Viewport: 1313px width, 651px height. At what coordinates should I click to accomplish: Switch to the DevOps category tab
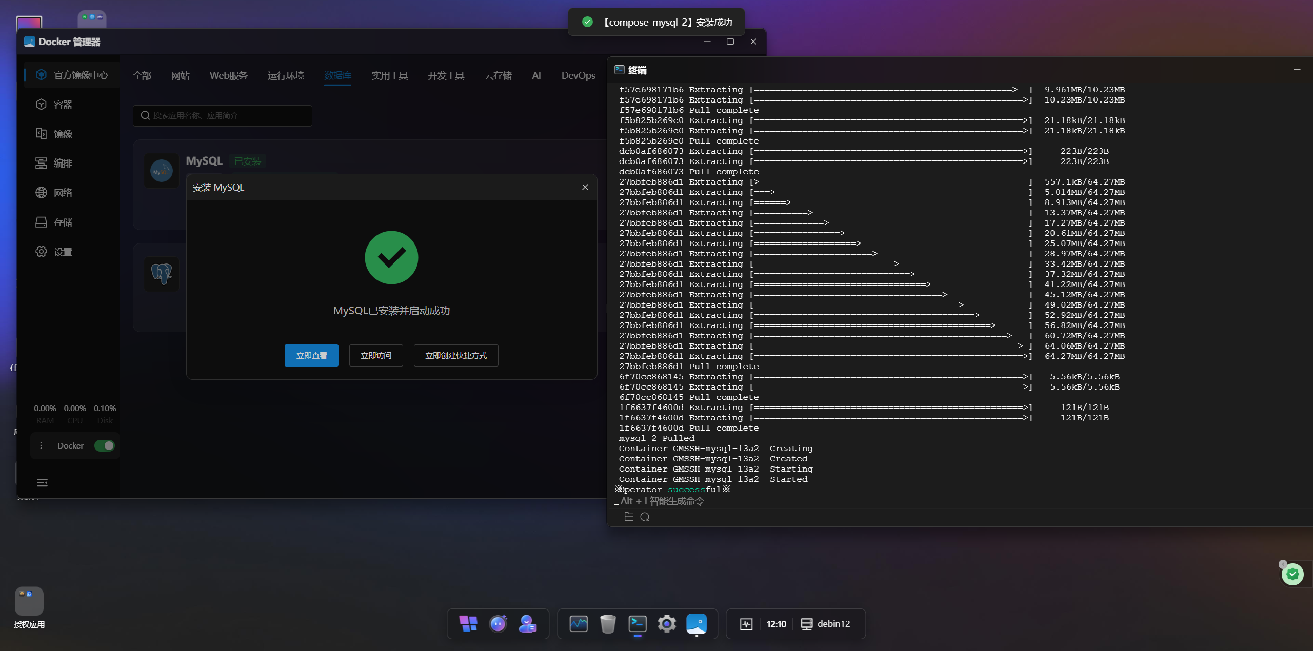click(578, 75)
